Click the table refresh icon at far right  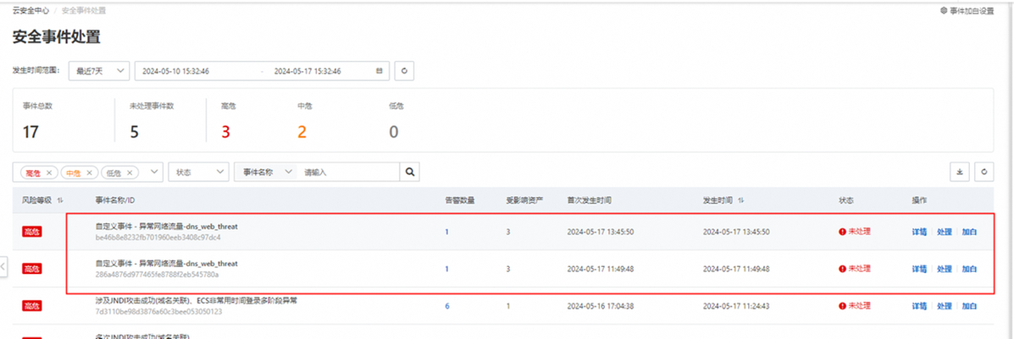tap(984, 172)
